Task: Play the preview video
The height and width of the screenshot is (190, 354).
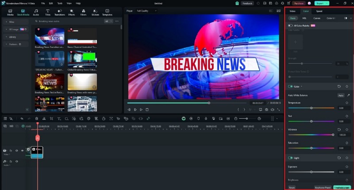Action: click(141, 109)
